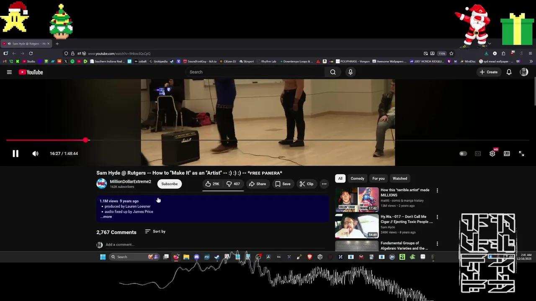Open options for Hy.Wa.--017 video

pyautogui.click(x=437, y=217)
